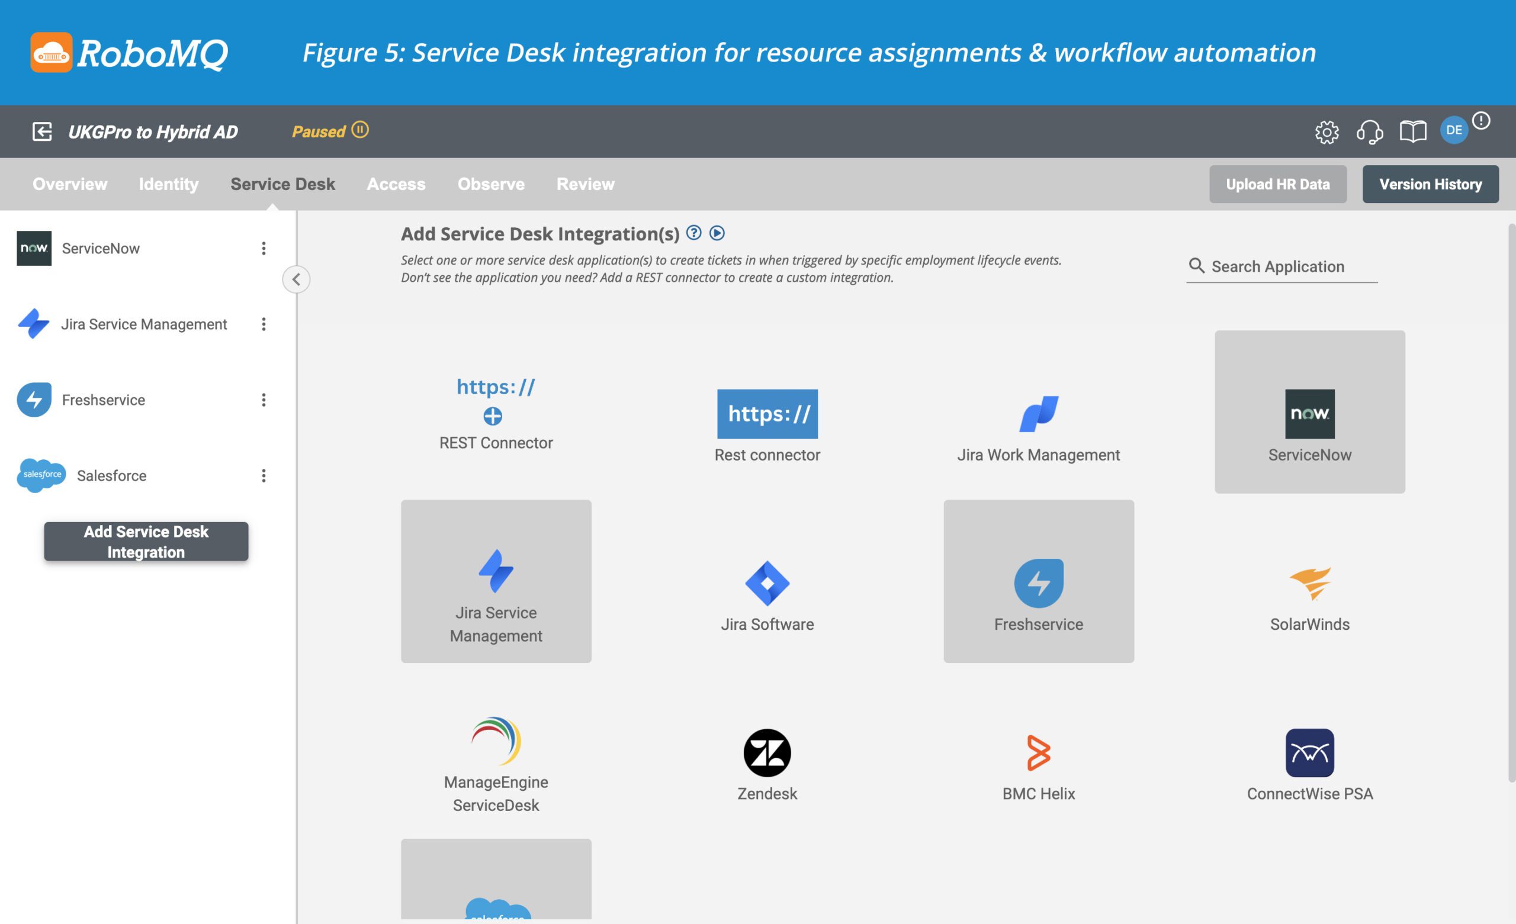Switch to the Overview tab
This screenshot has width=1516, height=924.
(x=69, y=184)
